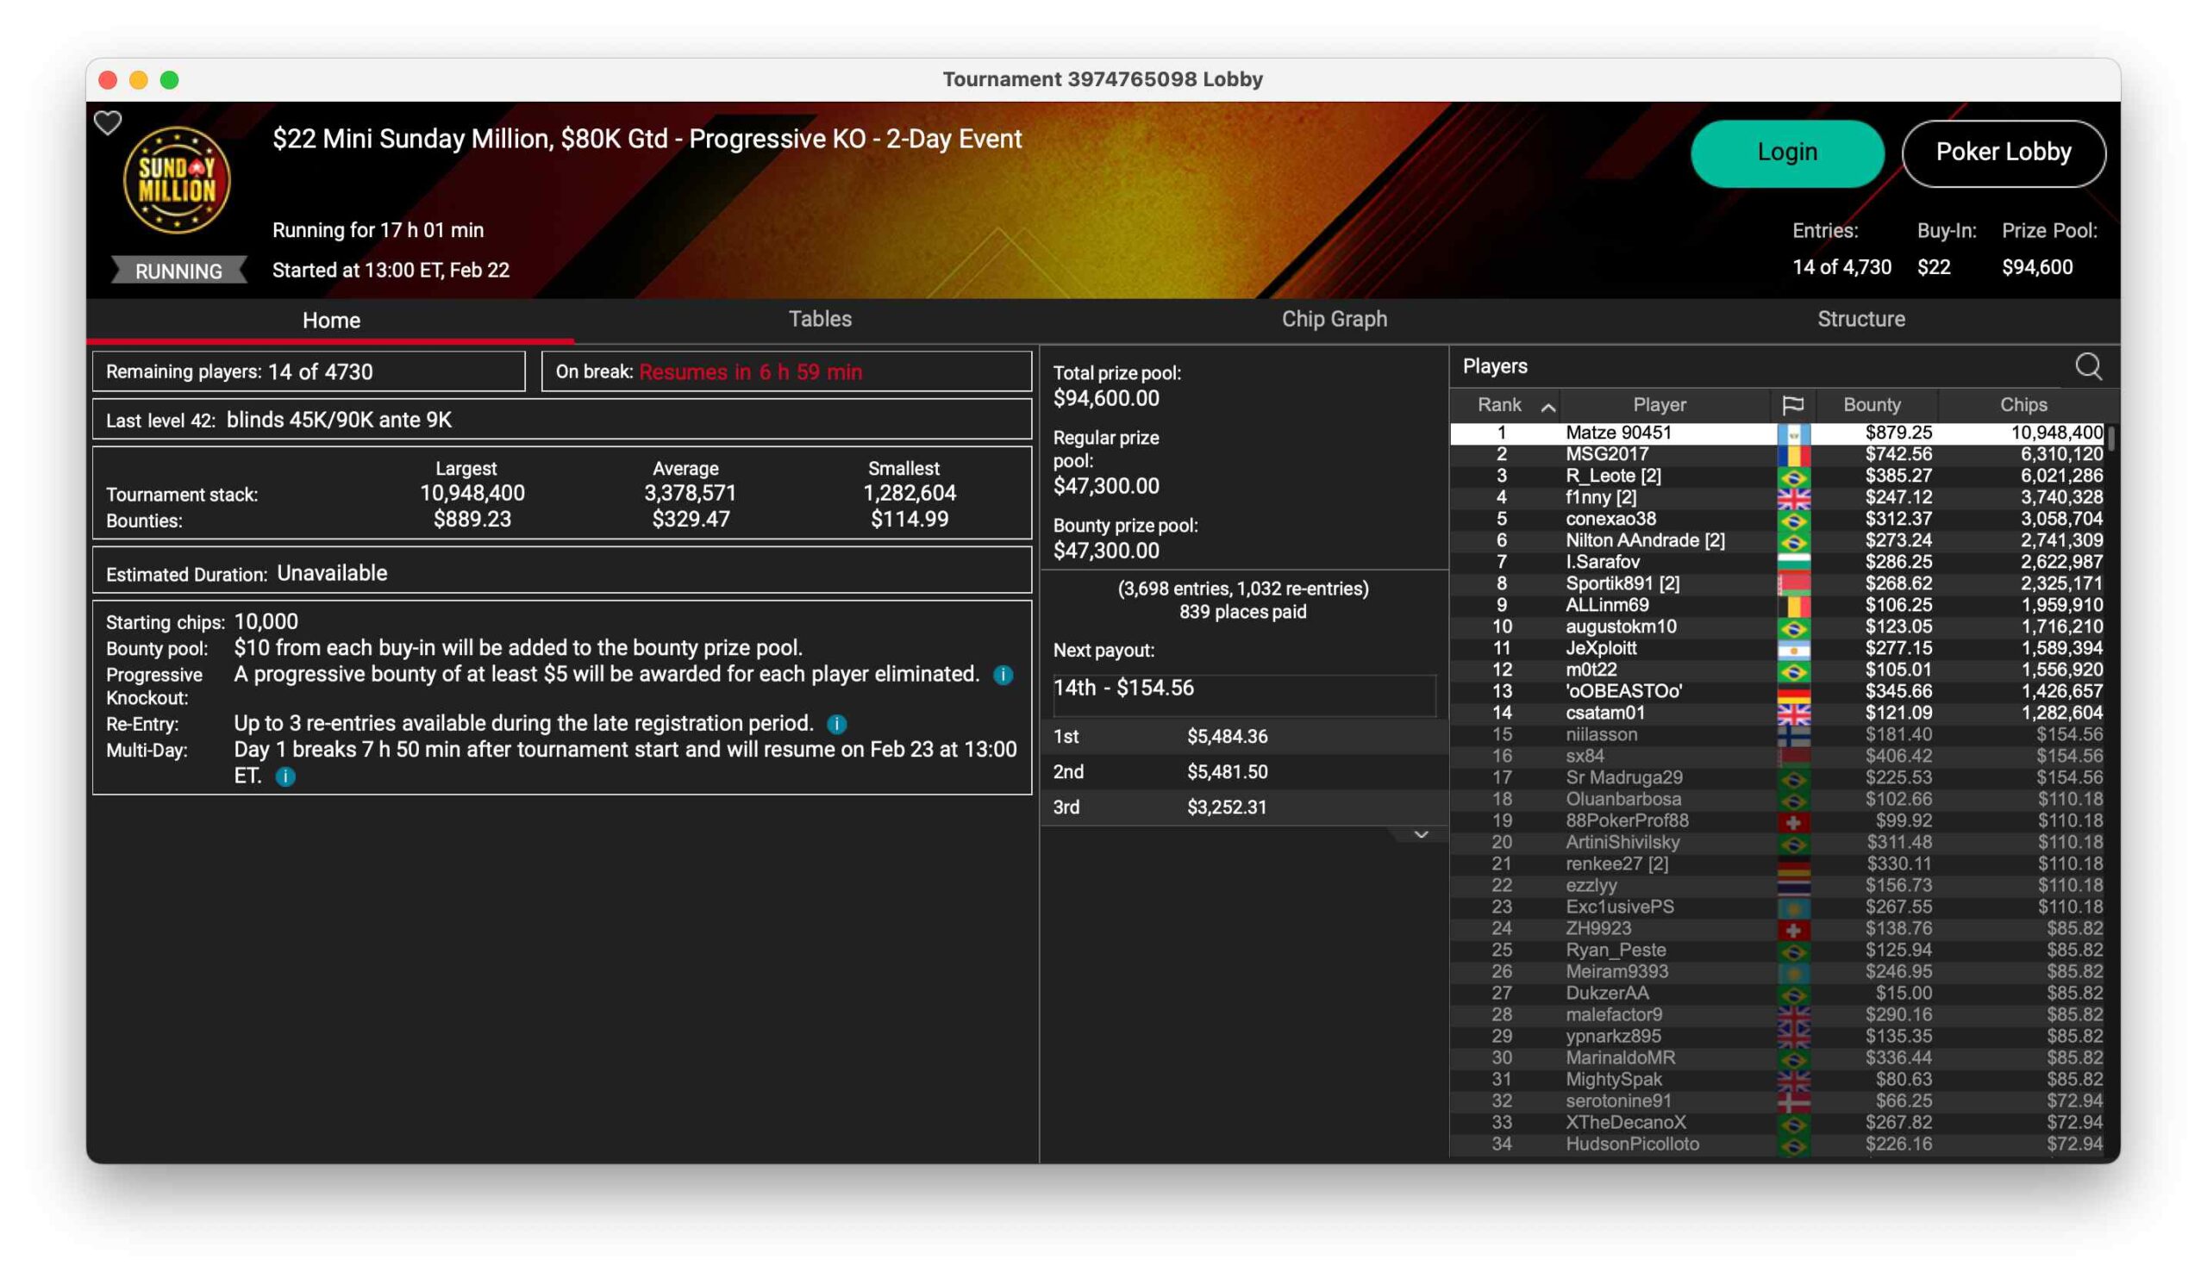Select the Matze 90451 player row
This screenshot has height=1278, width=2207.
1617,433
